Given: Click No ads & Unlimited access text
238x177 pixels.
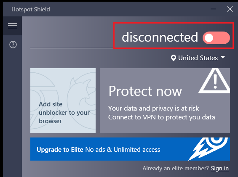Looking at the screenshot, I should coord(123,150).
